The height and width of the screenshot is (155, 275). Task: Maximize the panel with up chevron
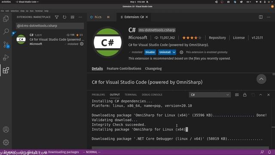point(261,95)
